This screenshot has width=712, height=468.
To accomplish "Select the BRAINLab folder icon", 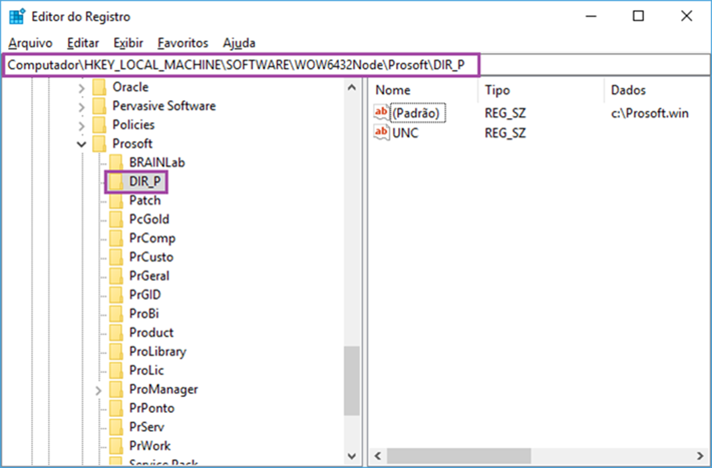I will (x=116, y=163).
